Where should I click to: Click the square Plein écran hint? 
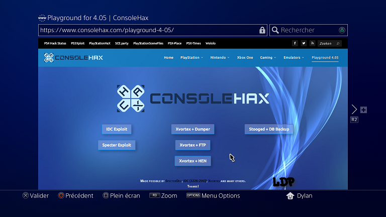coord(121,195)
